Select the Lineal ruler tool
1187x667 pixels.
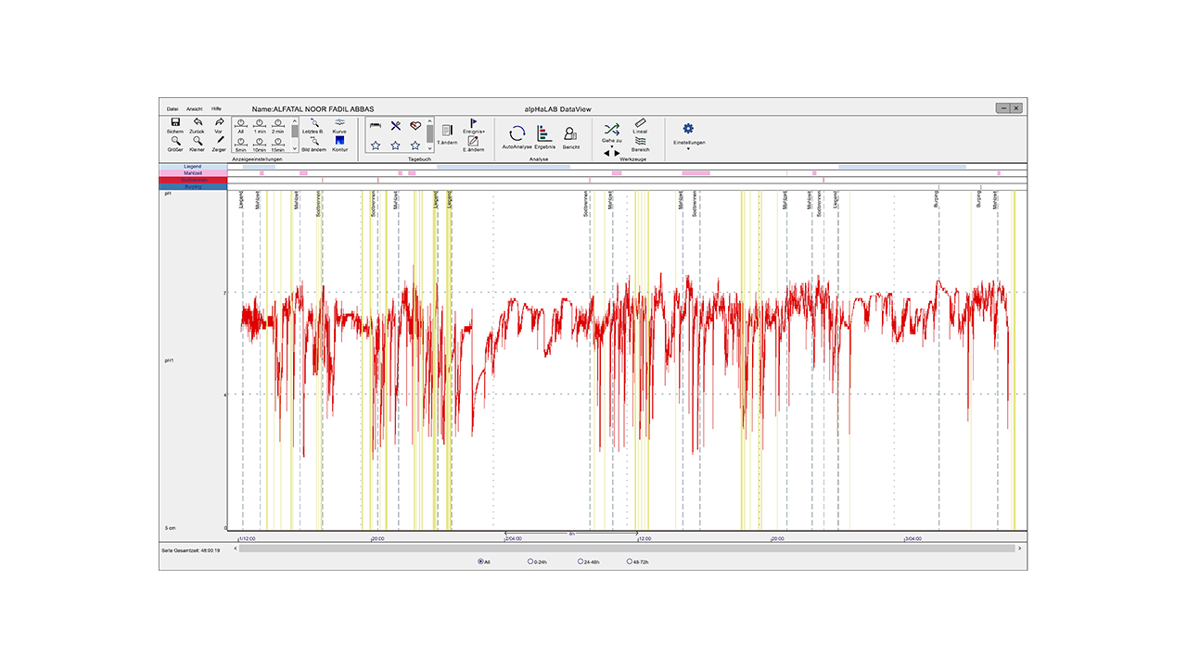coord(641,122)
